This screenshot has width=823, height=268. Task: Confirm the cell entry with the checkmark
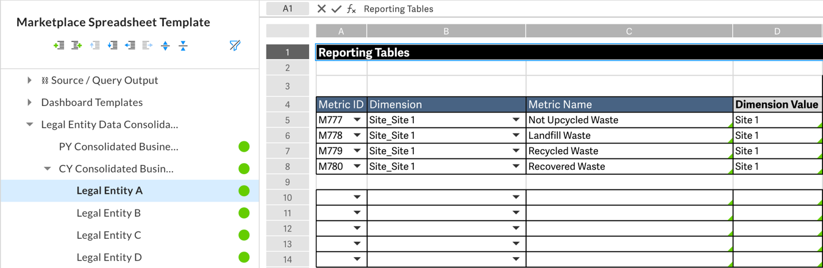[336, 9]
